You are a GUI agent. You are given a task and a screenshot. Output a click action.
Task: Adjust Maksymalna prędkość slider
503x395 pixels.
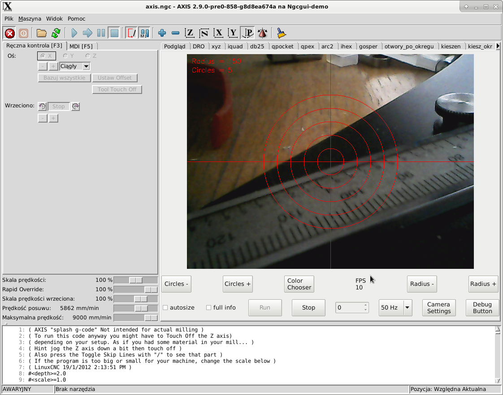[x=136, y=318]
